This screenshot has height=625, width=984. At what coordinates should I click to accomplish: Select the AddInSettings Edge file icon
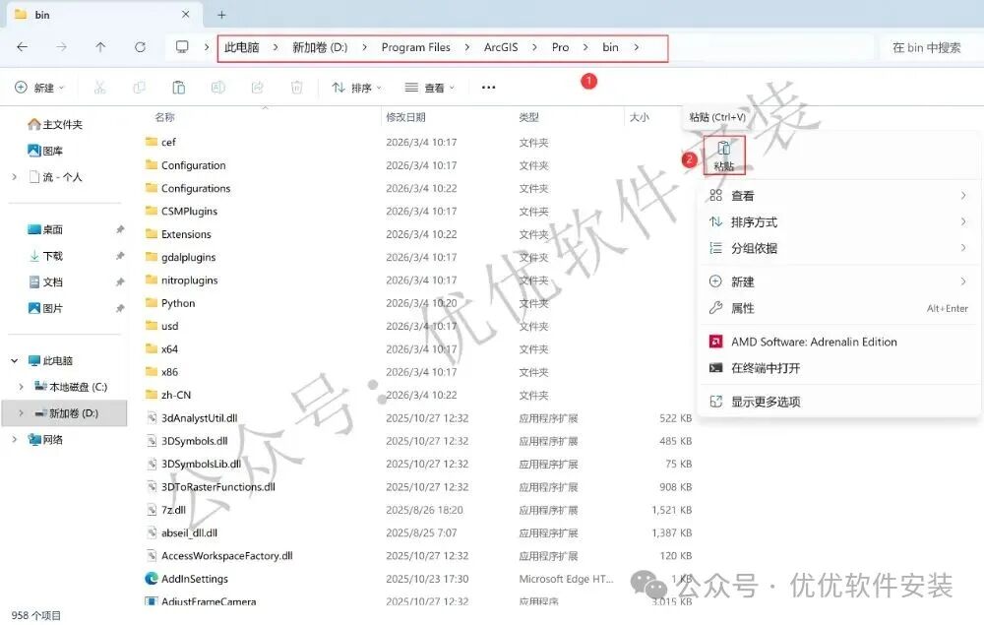pos(152,579)
